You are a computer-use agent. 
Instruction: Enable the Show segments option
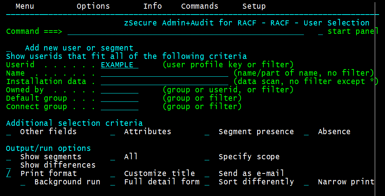(x=9, y=157)
